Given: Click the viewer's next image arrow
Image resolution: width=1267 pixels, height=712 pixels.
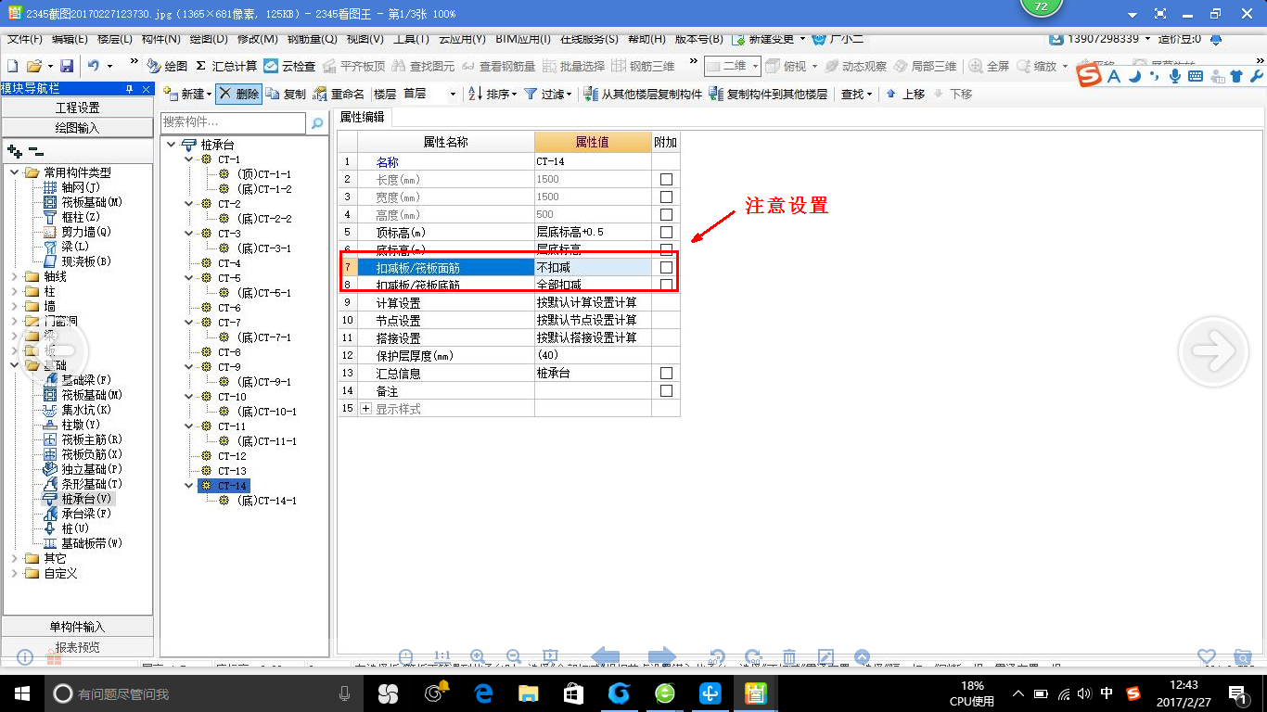Looking at the screenshot, I should click(x=1212, y=351).
